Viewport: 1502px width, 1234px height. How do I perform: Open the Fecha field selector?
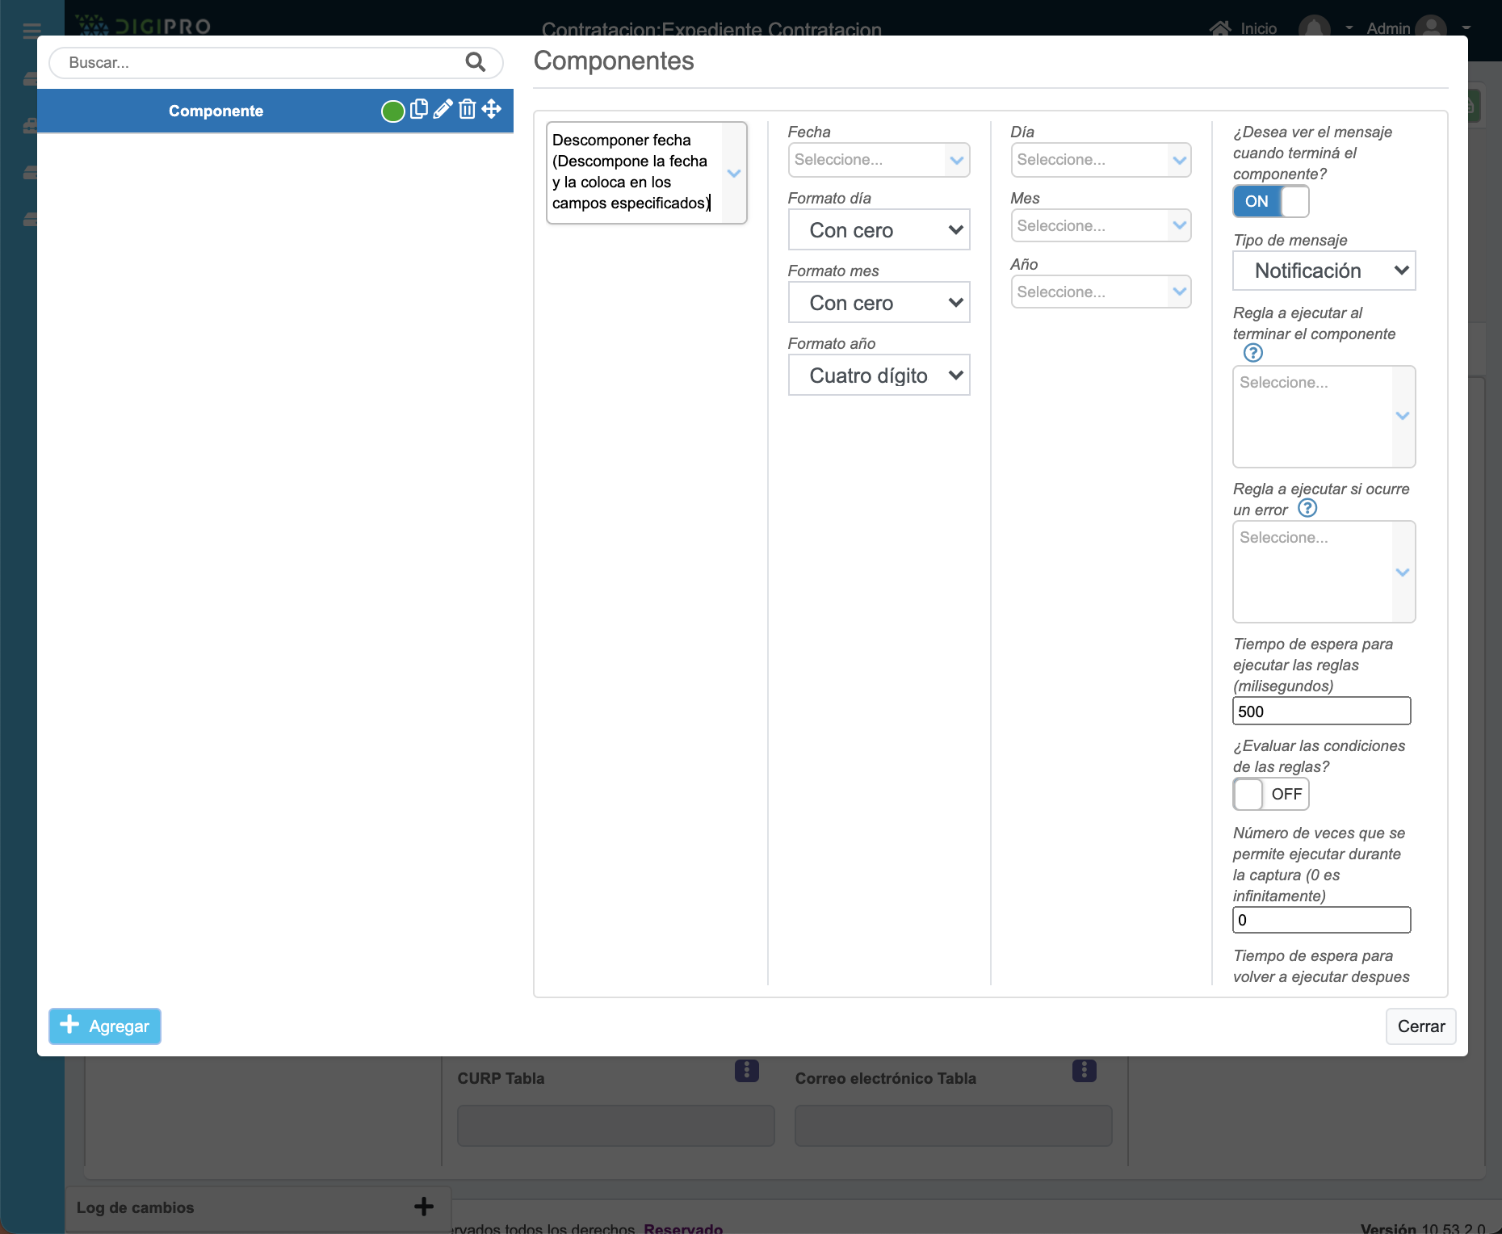coord(879,160)
